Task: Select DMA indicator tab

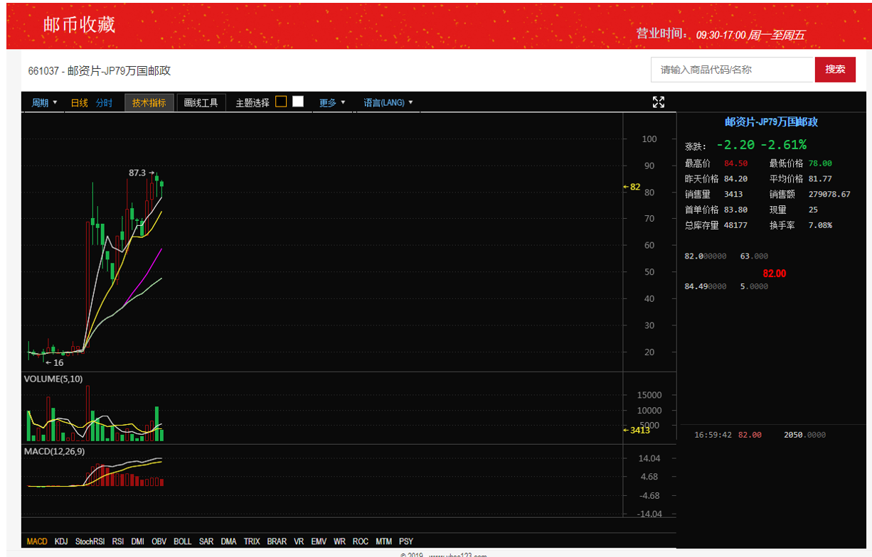Action: click(228, 541)
